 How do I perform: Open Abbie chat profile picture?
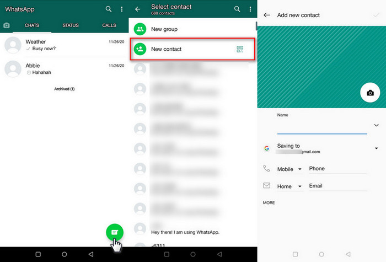tap(13, 69)
